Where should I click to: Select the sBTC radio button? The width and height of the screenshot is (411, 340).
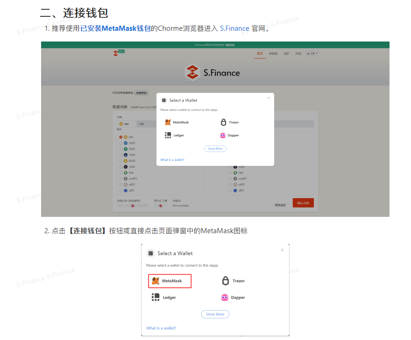pyautogui.click(x=120, y=190)
